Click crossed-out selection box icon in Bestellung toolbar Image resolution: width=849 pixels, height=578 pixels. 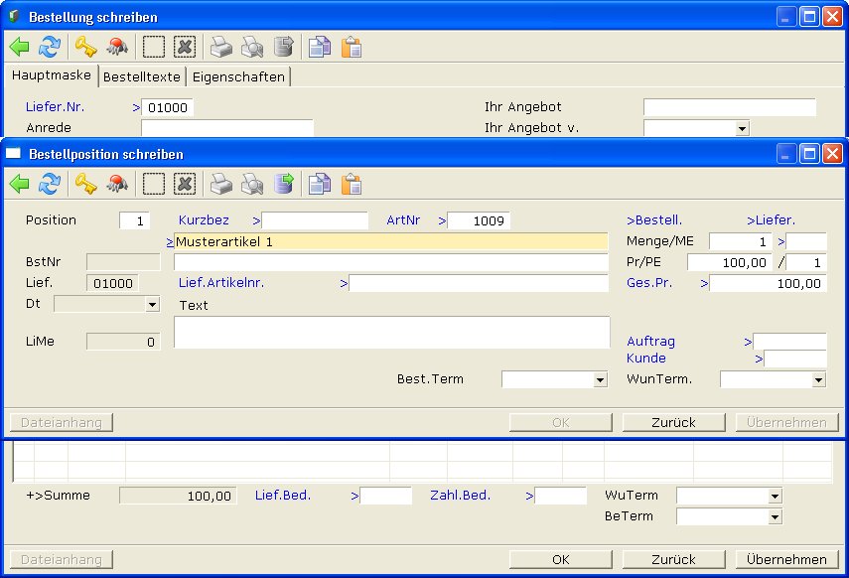pos(185,47)
